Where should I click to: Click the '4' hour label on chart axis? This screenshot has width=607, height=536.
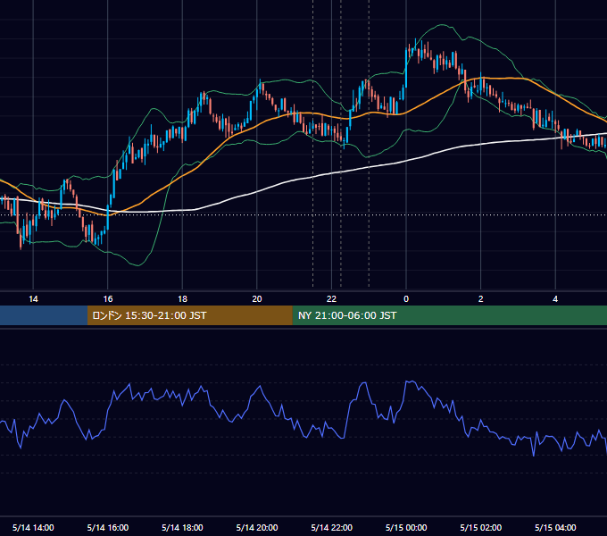555,299
